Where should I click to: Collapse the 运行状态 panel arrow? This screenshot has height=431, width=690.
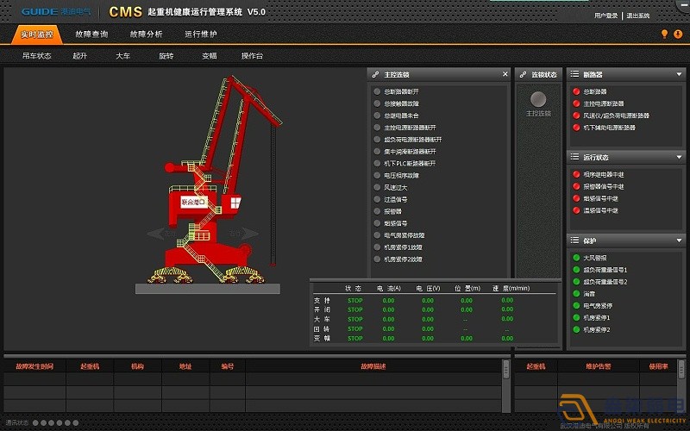click(x=680, y=158)
